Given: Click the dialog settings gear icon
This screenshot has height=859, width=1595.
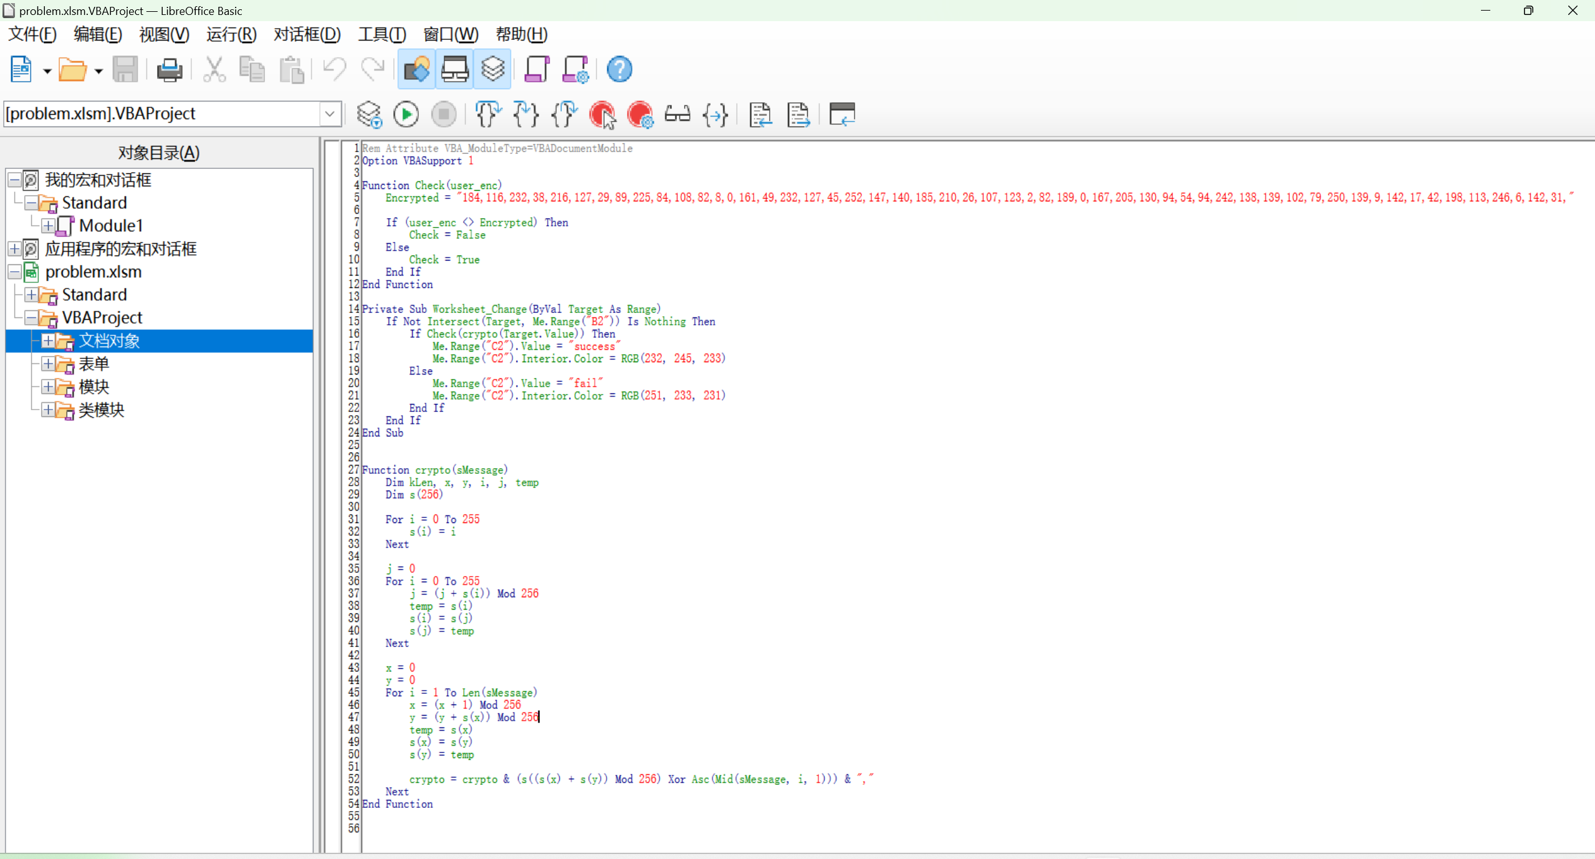Looking at the screenshot, I should 575,69.
